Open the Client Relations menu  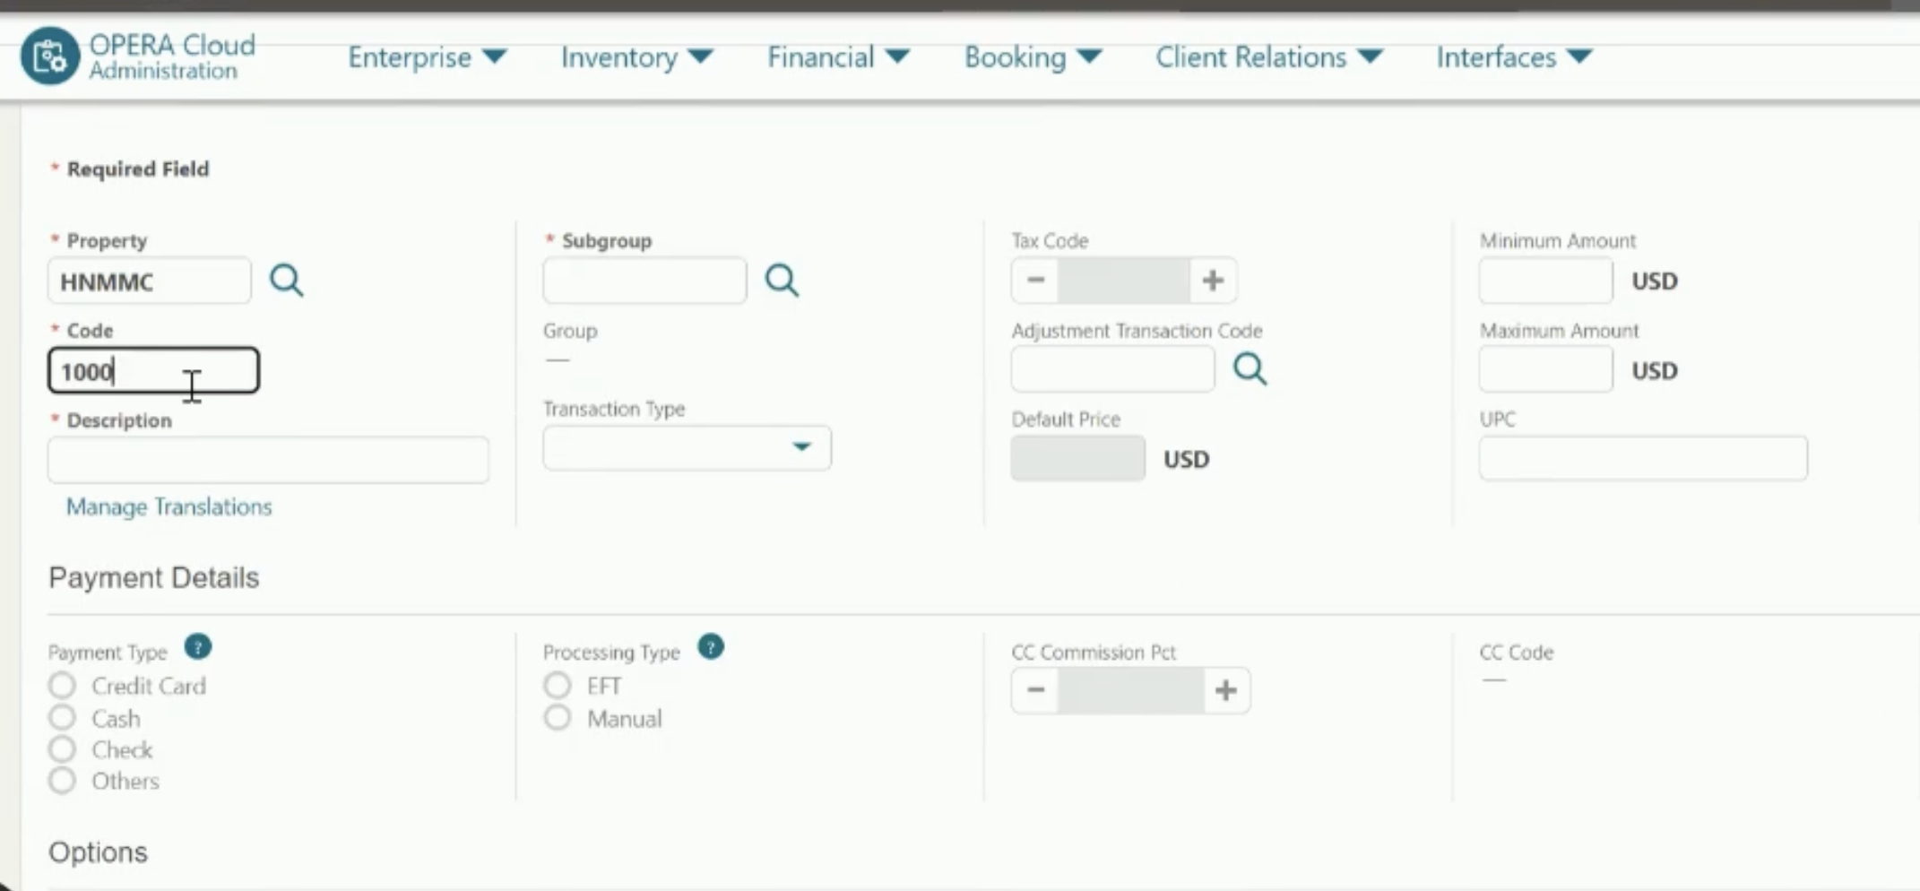[1268, 57]
